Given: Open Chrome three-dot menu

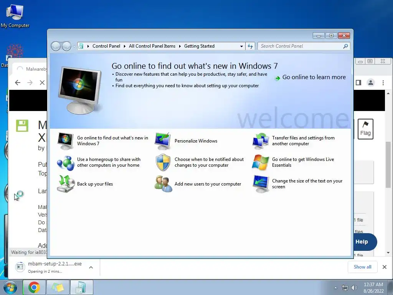Looking at the screenshot, I should [383, 83].
